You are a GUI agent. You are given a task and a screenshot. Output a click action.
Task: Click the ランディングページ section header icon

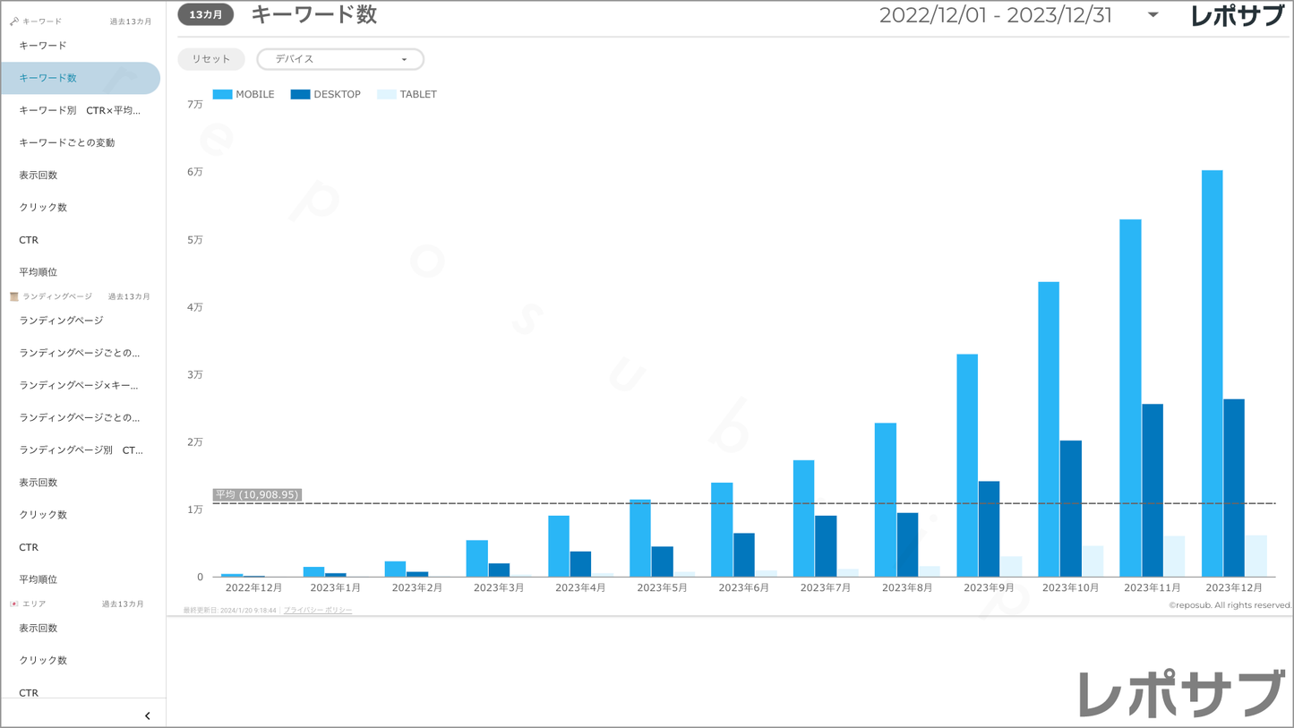(14, 296)
